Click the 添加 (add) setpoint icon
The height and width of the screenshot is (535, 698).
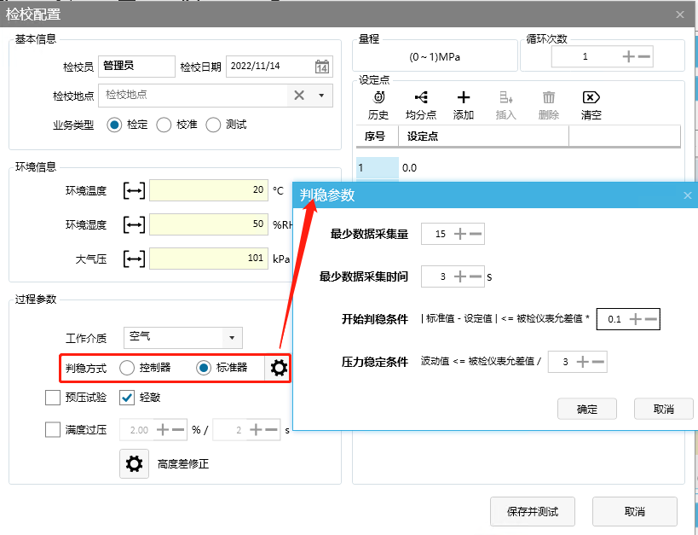click(464, 98)
